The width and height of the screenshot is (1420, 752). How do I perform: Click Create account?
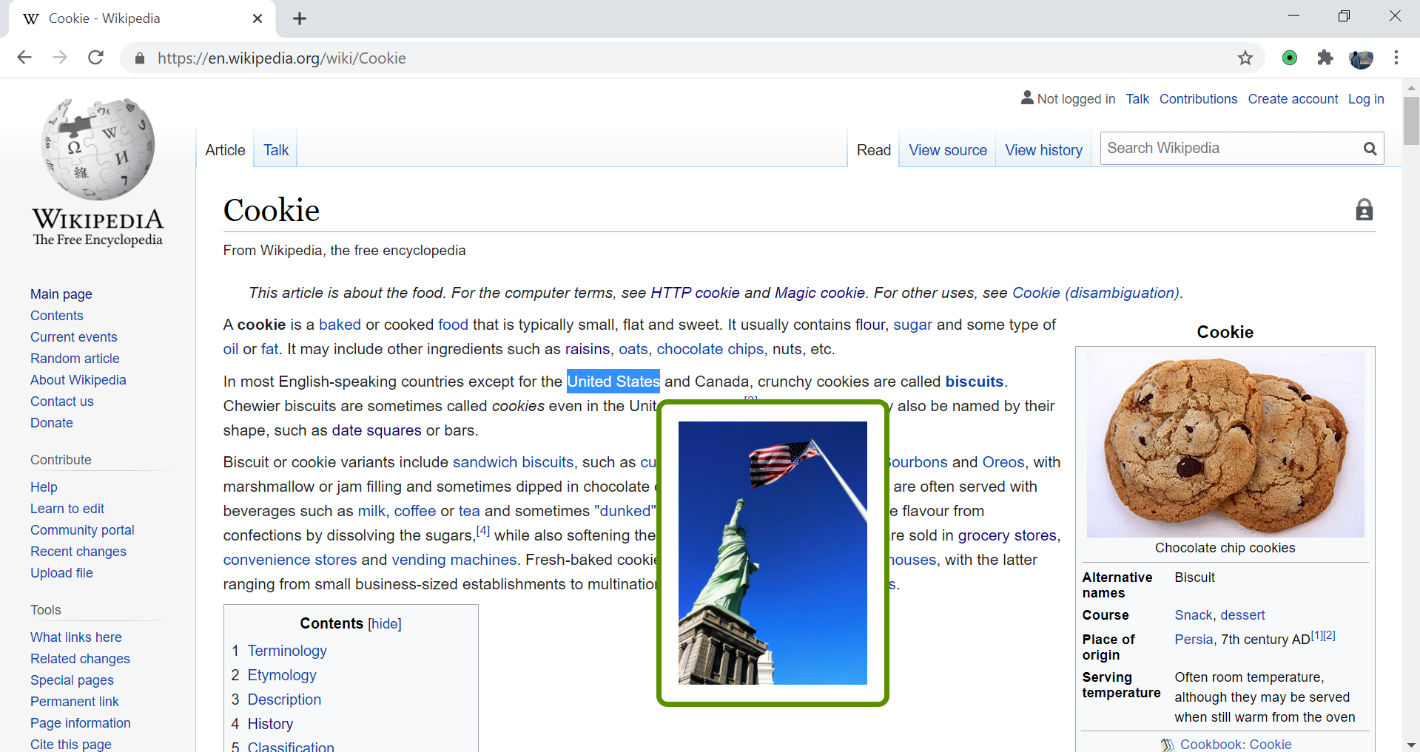1293,99
